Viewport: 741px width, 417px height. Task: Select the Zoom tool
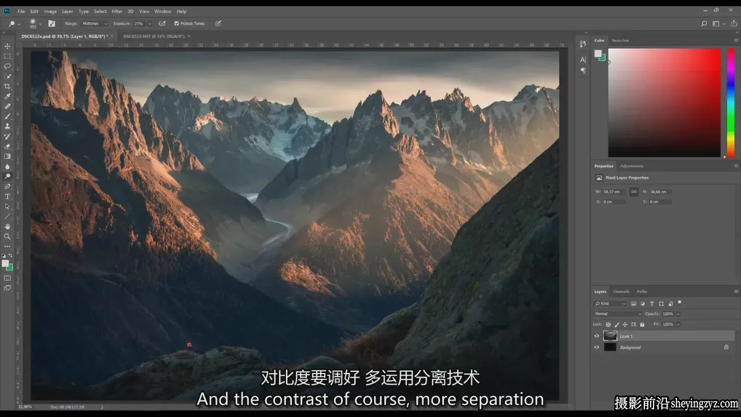[8, 236]
